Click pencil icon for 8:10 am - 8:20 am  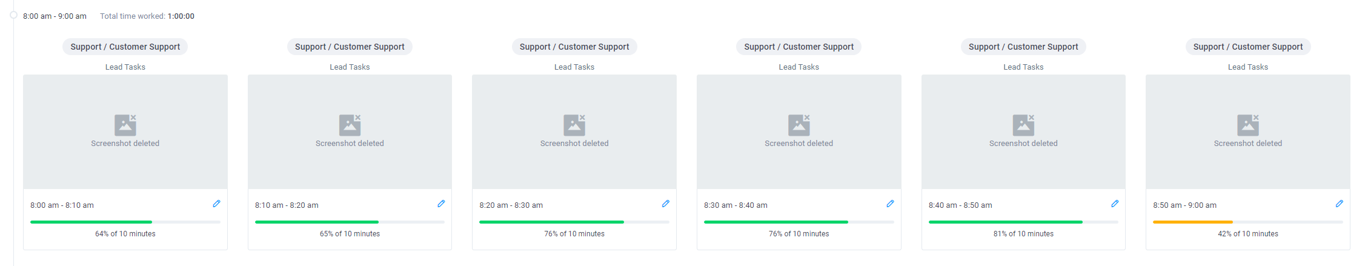[441, 204]
